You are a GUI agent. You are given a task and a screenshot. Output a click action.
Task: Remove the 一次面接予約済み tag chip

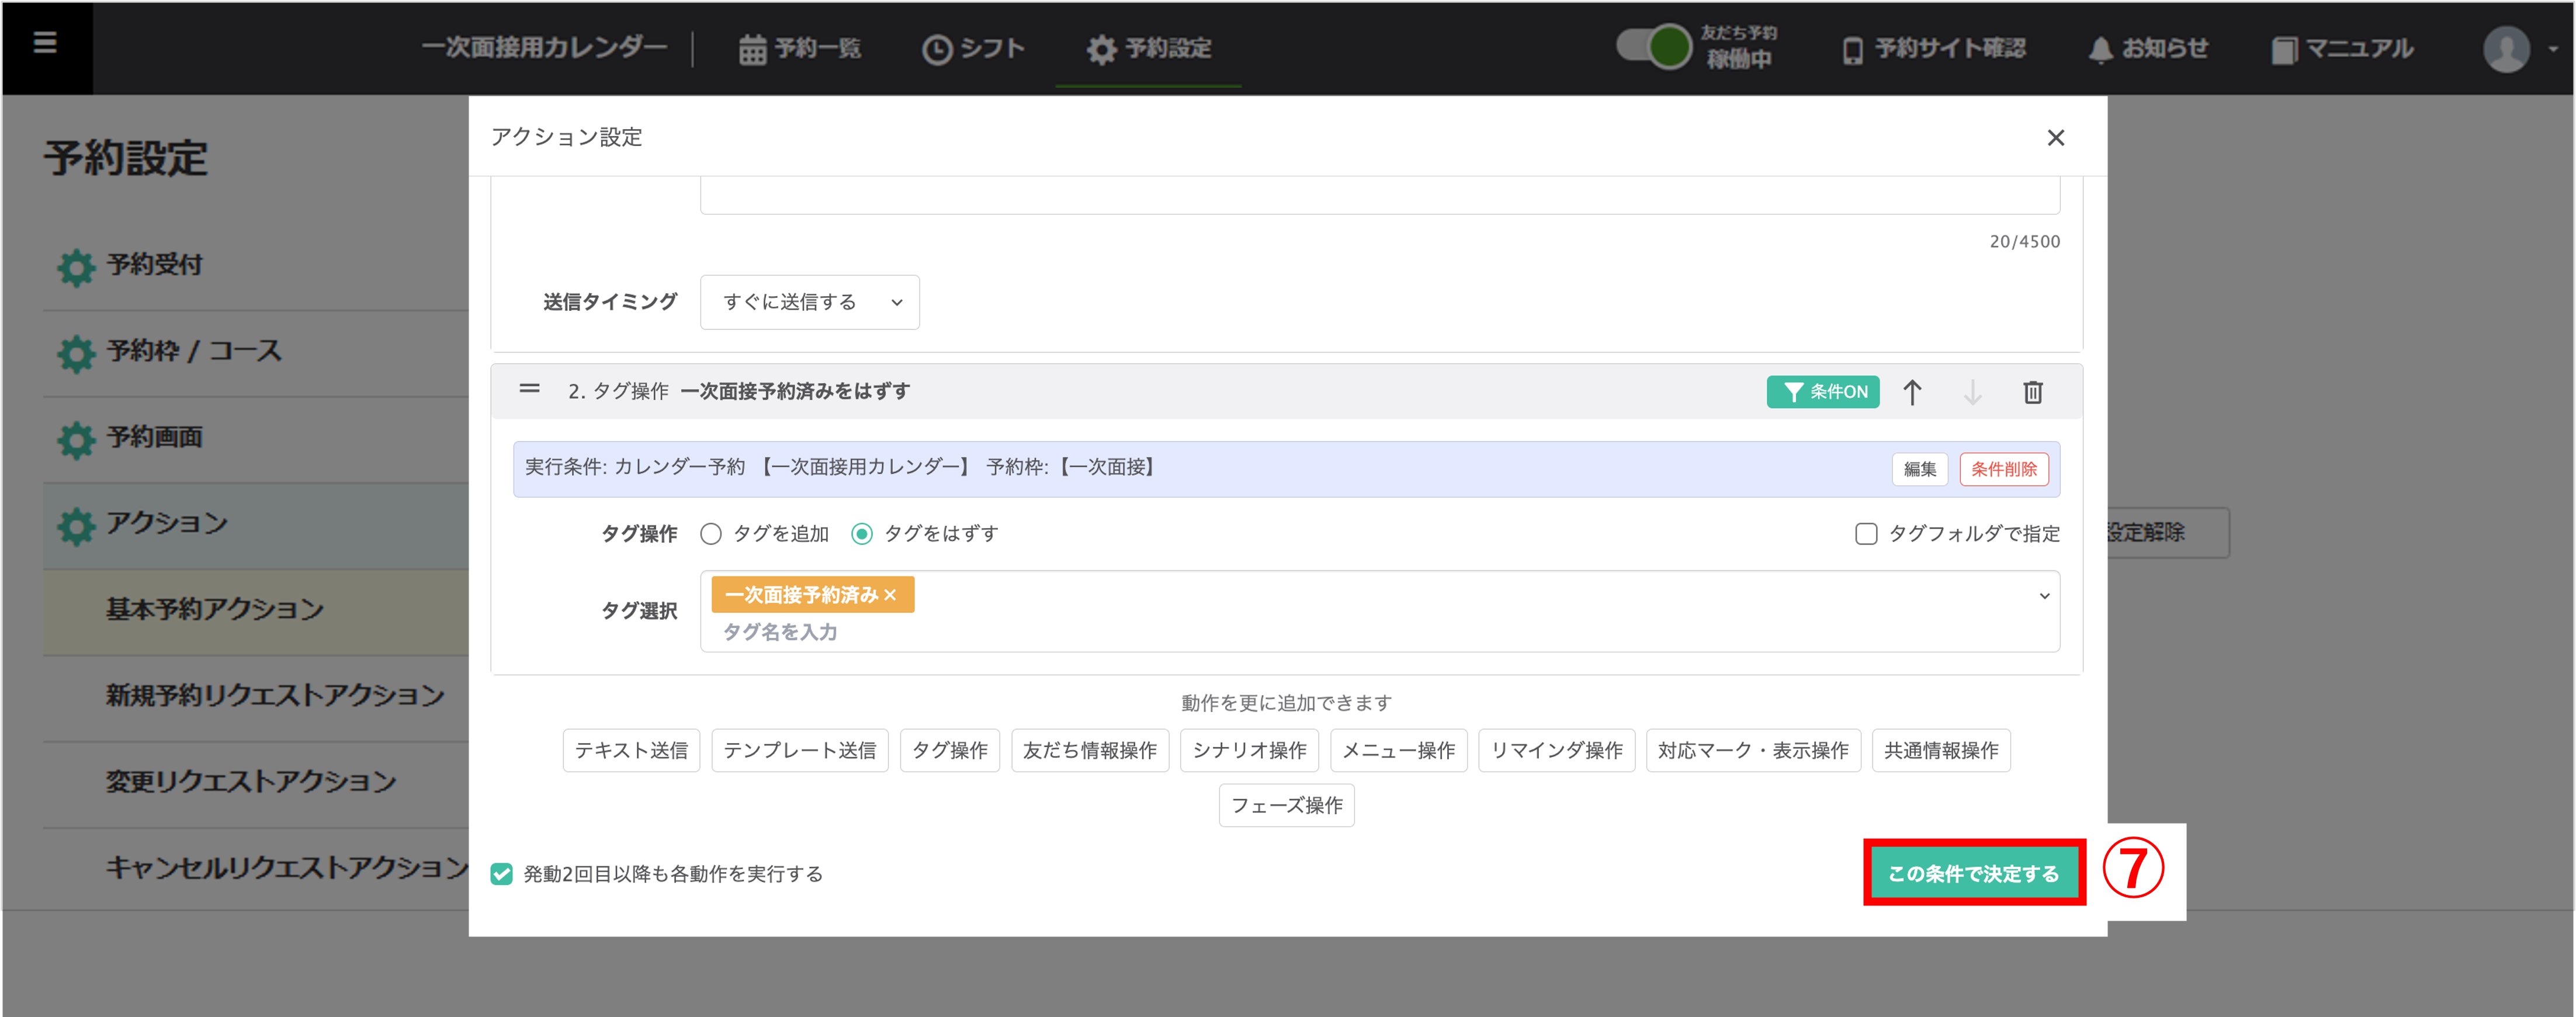click(890, 595)
